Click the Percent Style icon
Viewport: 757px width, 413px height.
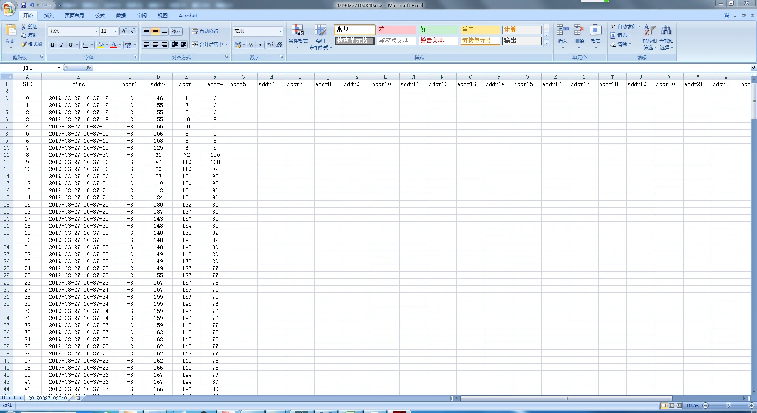click(251, 45)
